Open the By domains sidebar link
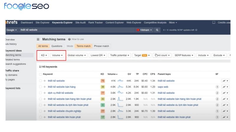Image resolution: width=236 pixels, height=132 pixels. [x=12, y=75]
